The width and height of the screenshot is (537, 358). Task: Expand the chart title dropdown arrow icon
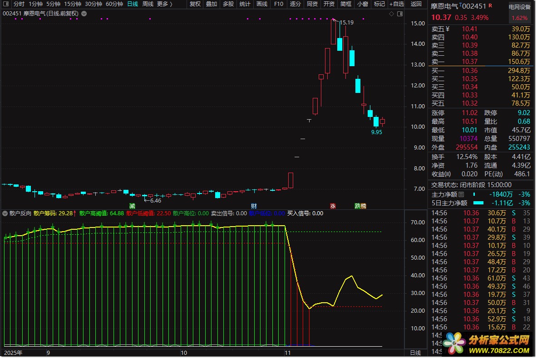(84, 14)
